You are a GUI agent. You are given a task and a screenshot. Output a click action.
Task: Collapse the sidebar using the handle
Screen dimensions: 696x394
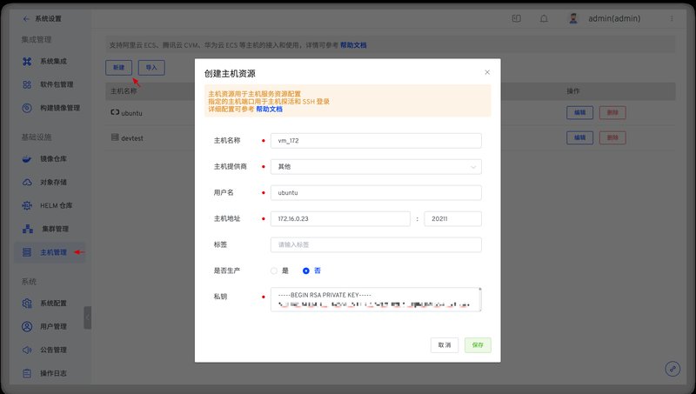(87, 317)
